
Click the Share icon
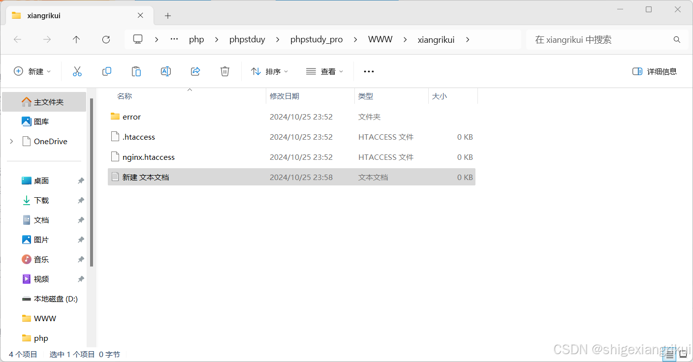pyautogui.click(x=195, y=71)
